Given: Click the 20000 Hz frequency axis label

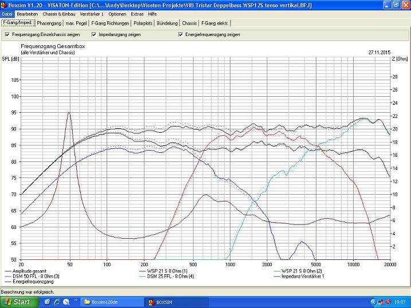Looking at the screenshot, I should [x=390, y=264].
